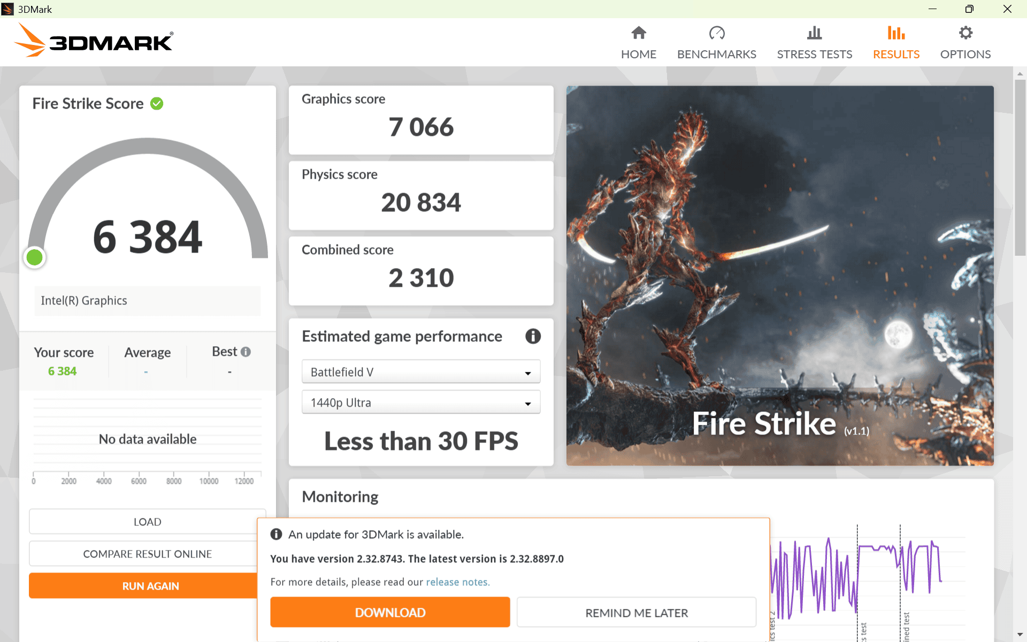
Task: Open Estimated game performance info icon
Action: click(x=533, y=336)
